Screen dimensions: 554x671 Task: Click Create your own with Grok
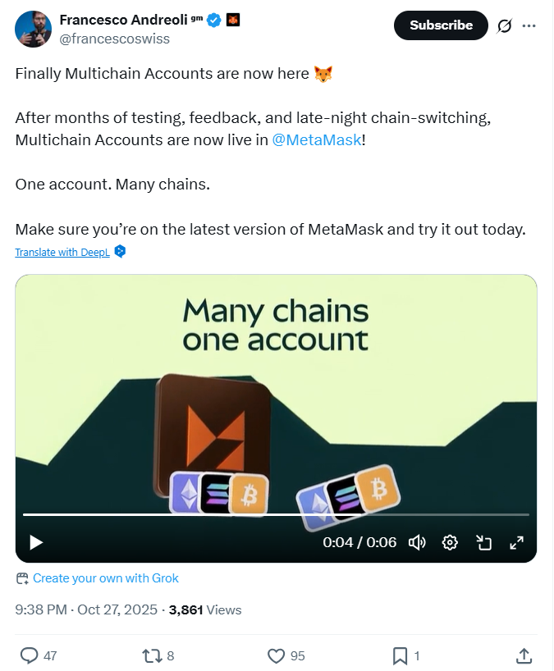(105, 578)
